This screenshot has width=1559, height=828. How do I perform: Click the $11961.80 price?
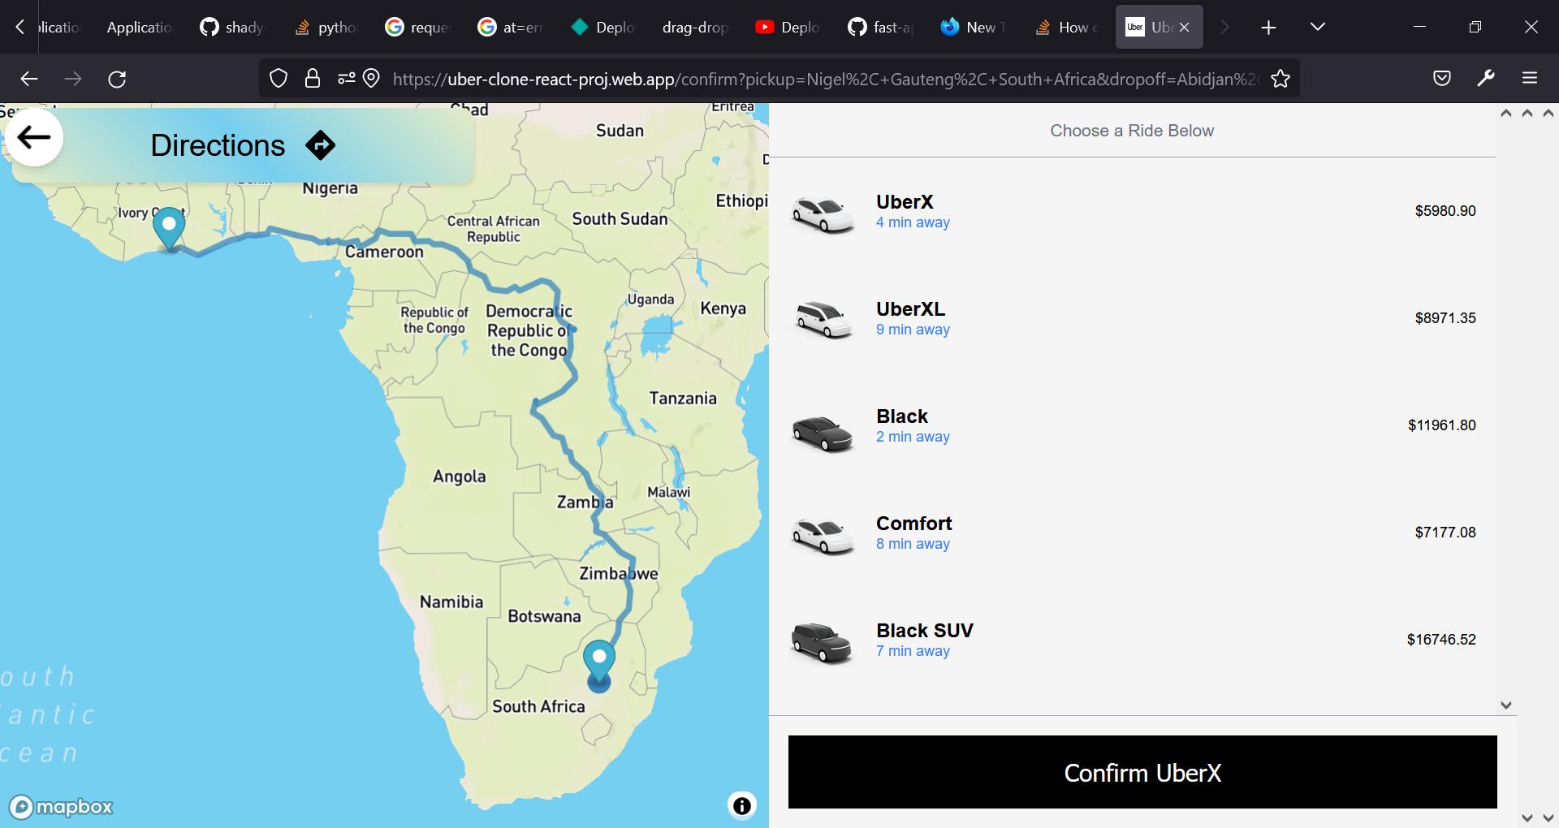tap(1442, 425)
